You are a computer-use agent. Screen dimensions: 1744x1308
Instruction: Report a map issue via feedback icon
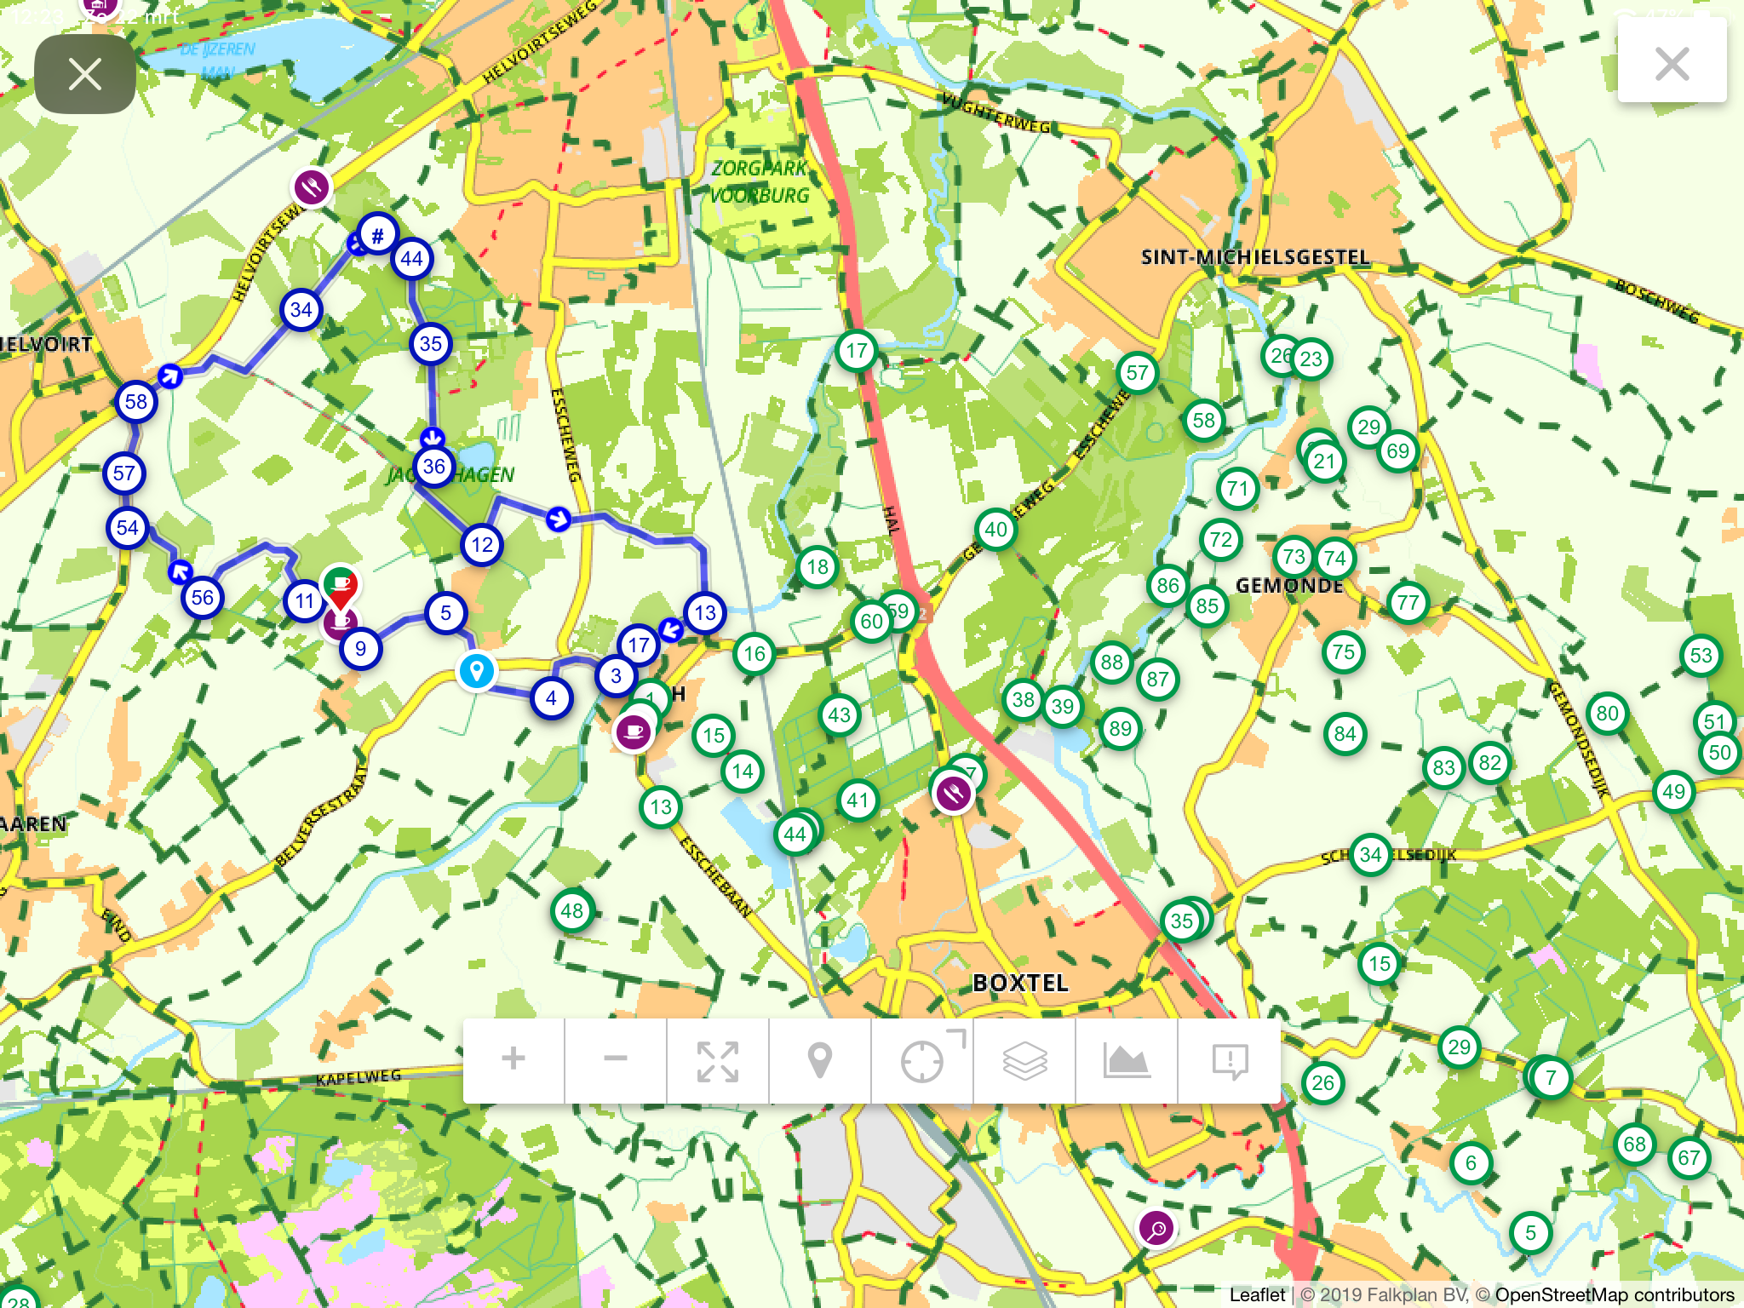1230,1060
